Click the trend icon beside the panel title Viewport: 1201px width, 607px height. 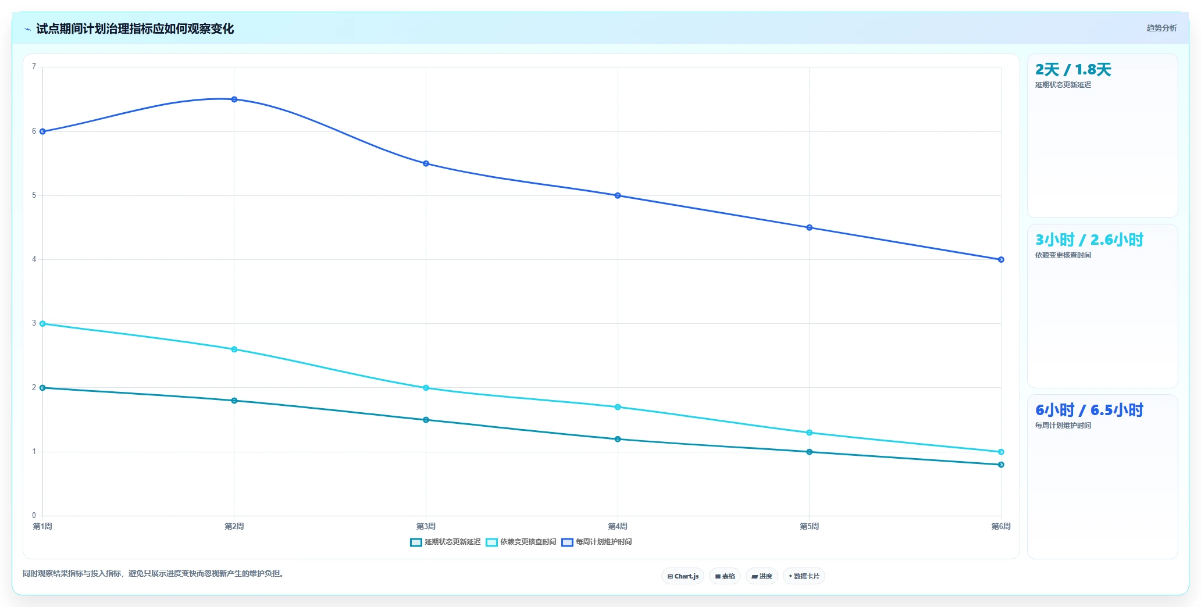click(27, 29)
